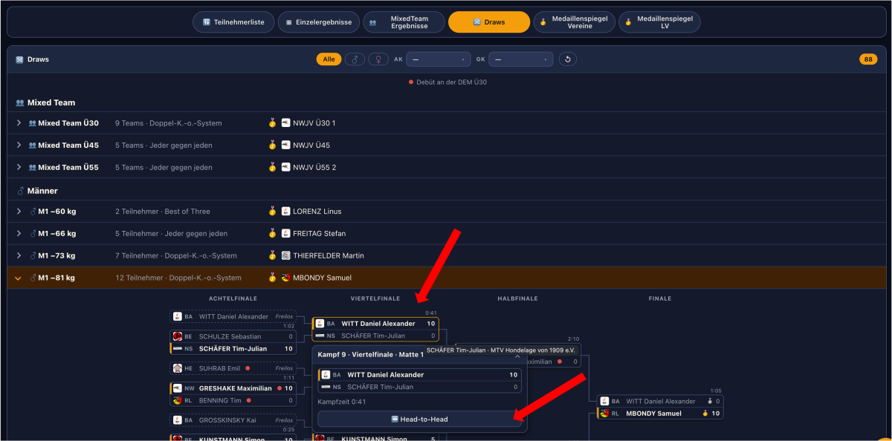
Task: Click gold medal icon beside LORENZ Linus
Action: click(x=273, y=212)
